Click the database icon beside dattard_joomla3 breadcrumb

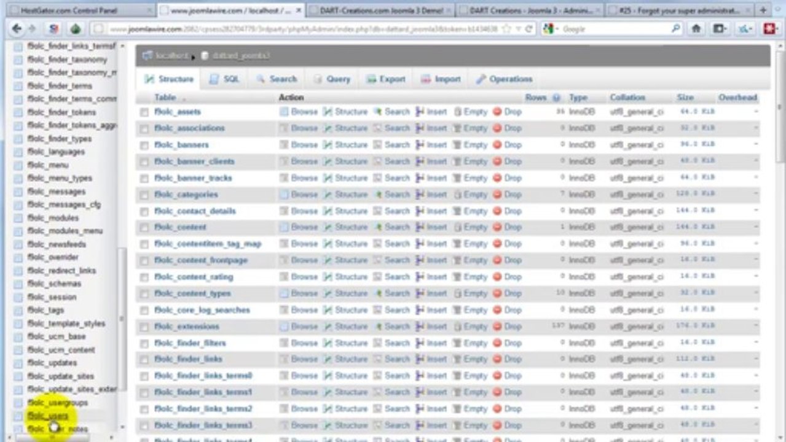pos(205,56)
